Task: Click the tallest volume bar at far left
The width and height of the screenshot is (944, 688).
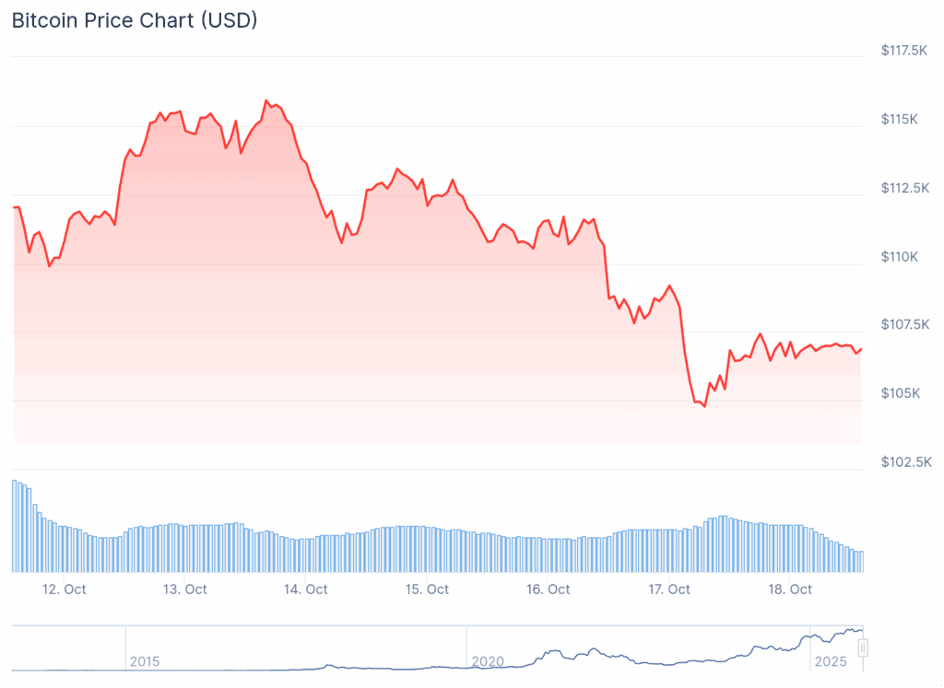Action: click(15, 526)
